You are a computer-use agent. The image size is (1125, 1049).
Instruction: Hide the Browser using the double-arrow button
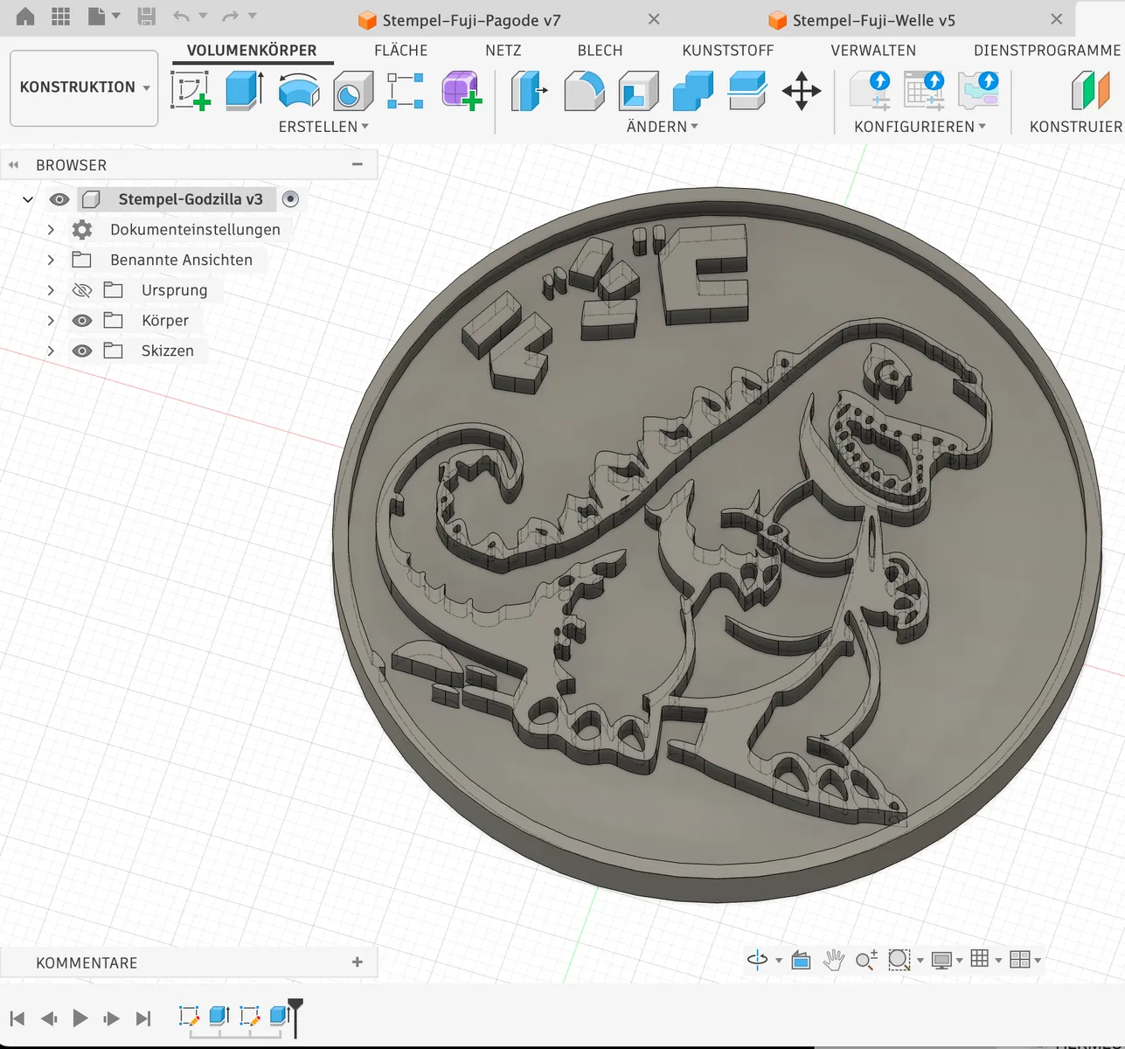pyautogui.click(x=13, y=164)
